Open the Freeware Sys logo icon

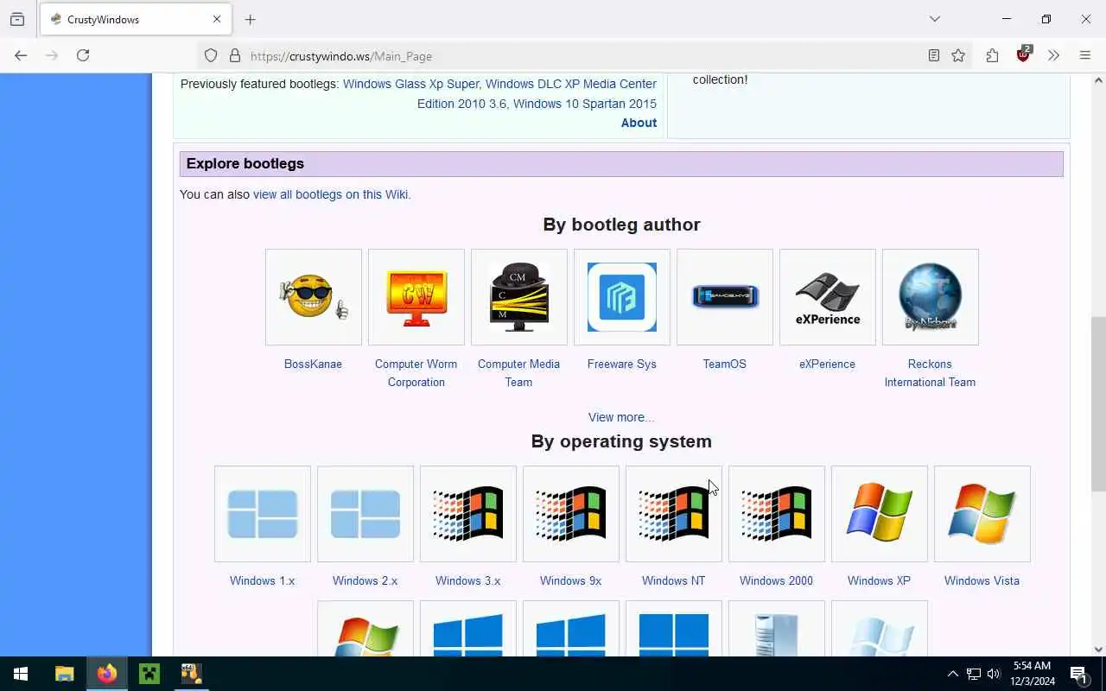622,297
